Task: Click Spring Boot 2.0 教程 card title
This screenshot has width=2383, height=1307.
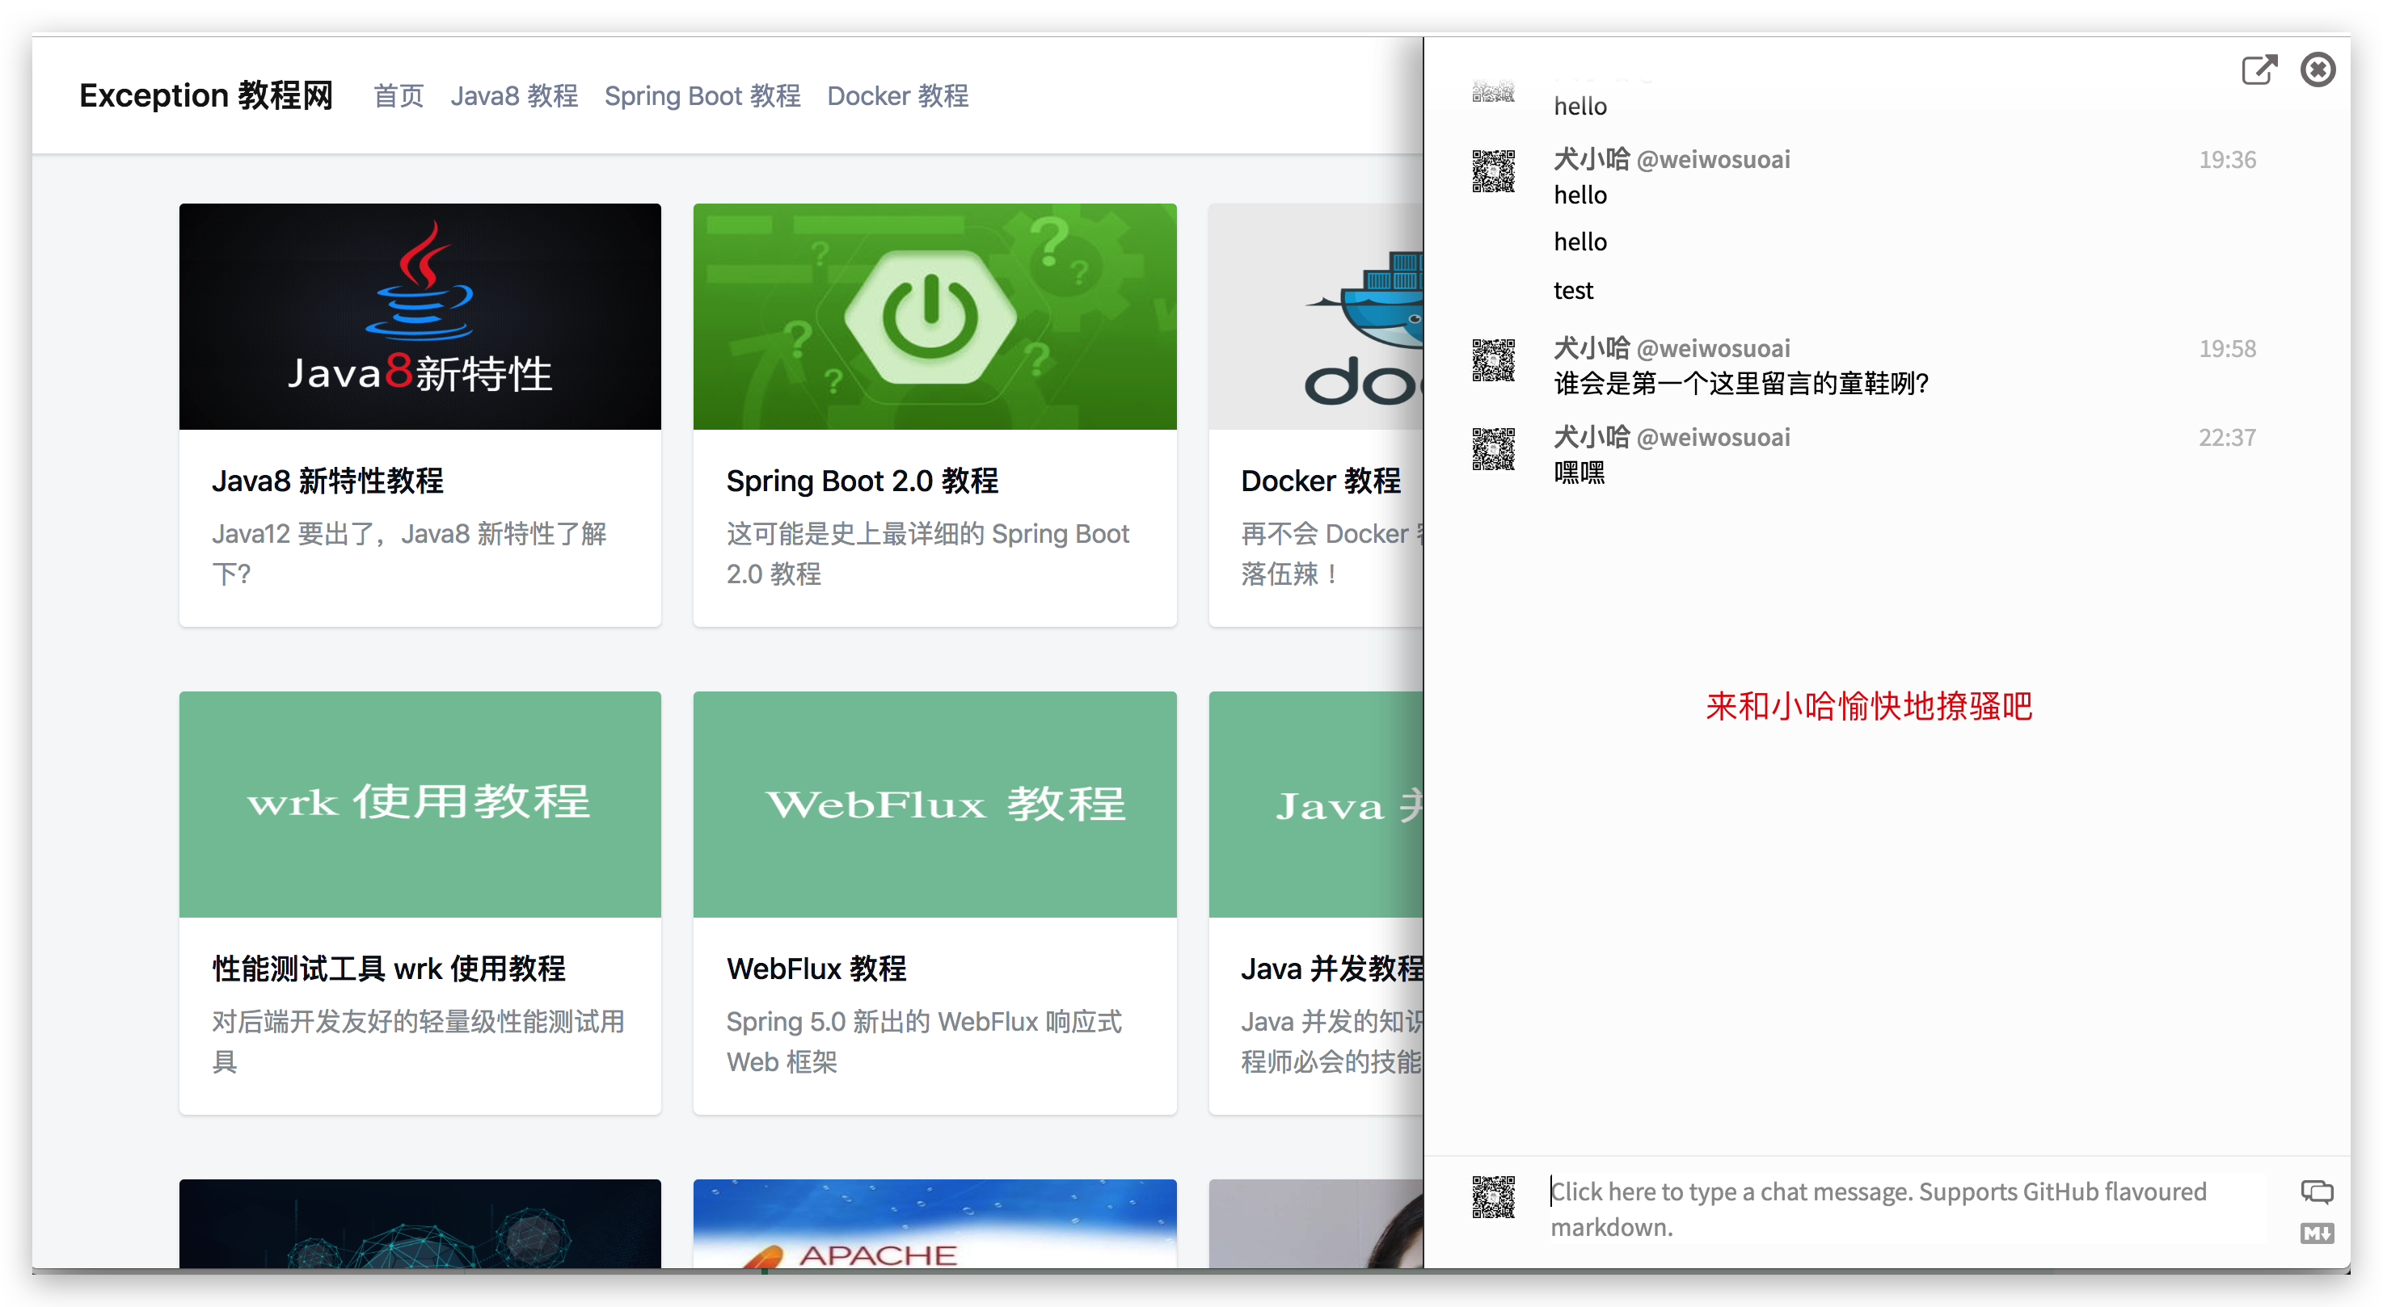Action: click(x=863, y=481)
